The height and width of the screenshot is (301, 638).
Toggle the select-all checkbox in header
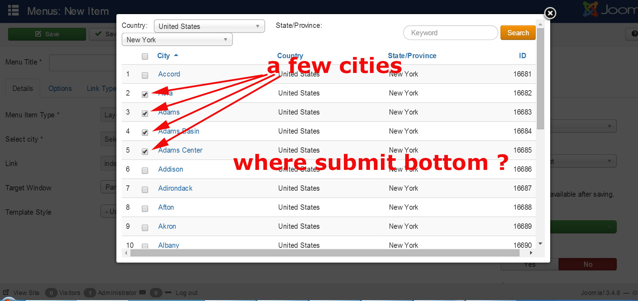point(145,56)
